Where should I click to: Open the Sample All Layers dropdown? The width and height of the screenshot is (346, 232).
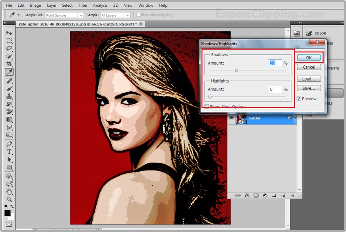point(115,15)
